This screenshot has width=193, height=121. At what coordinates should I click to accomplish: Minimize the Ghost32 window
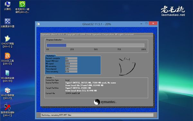(x=141, y=24)
